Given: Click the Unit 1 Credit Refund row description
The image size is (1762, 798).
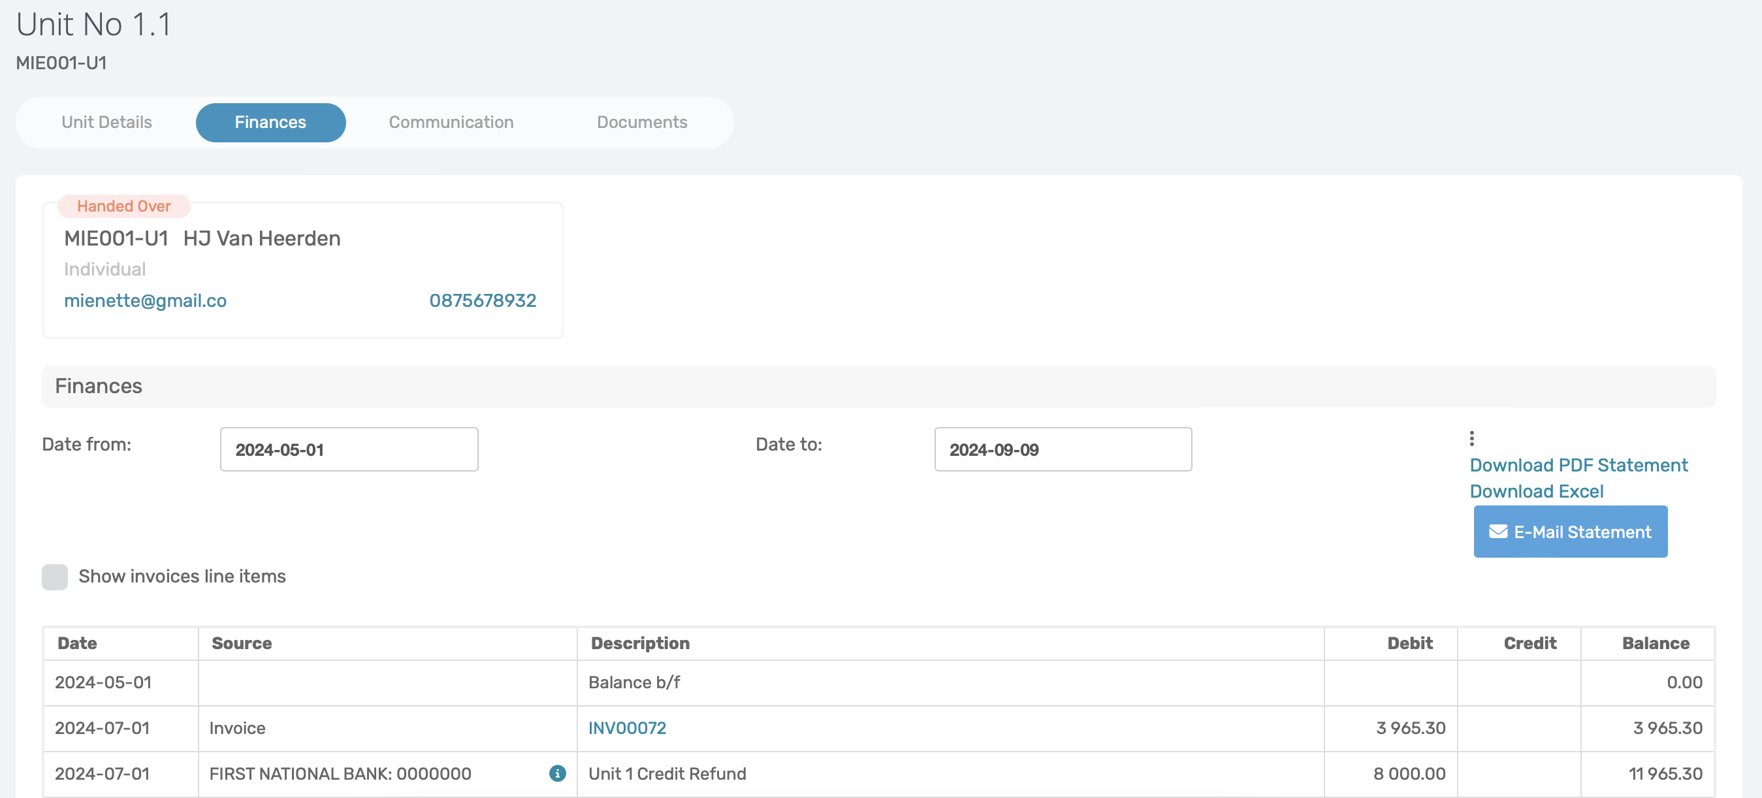Looking at the screenshot, I should (667, 773).
